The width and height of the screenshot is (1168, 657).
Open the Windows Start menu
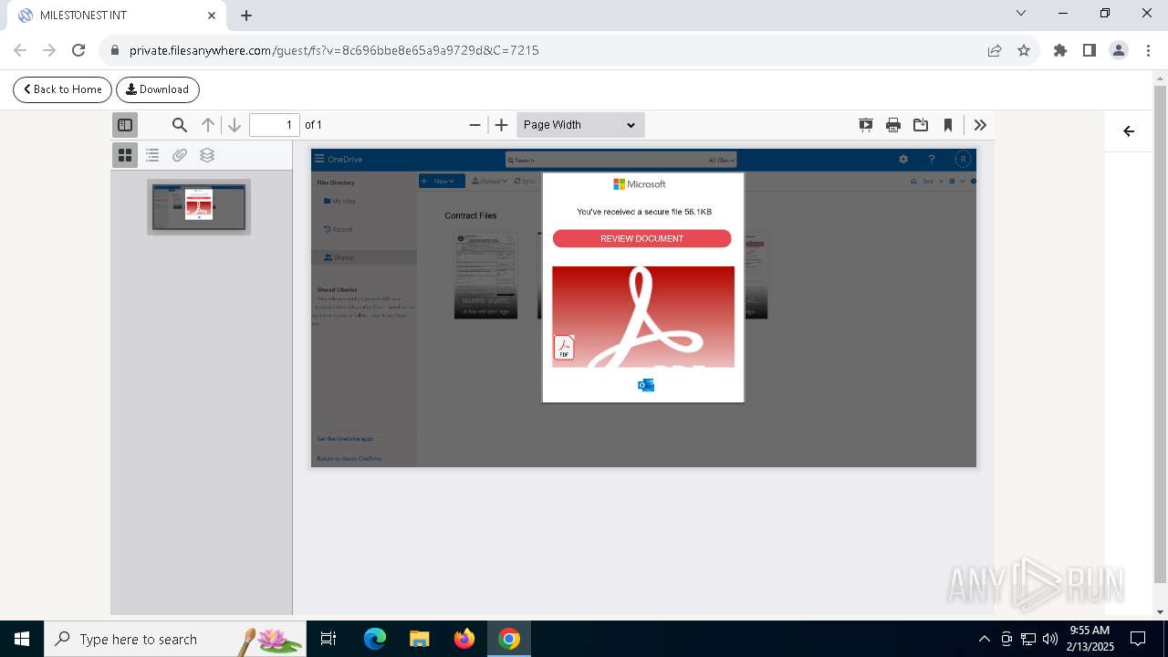(22, 639)
